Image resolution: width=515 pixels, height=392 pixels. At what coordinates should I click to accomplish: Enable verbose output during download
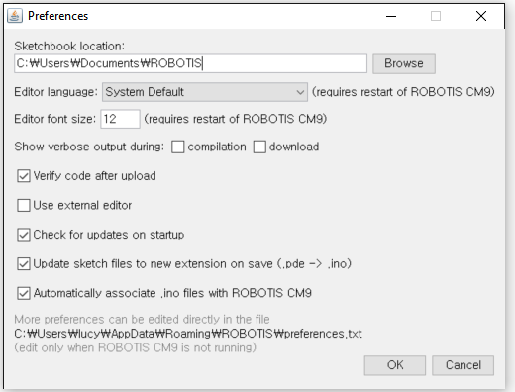[x=259, y=147]
